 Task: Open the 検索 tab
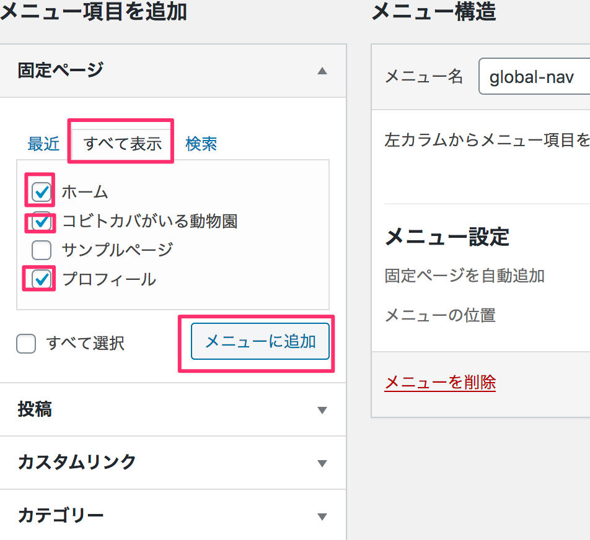(x=201, y=144)
